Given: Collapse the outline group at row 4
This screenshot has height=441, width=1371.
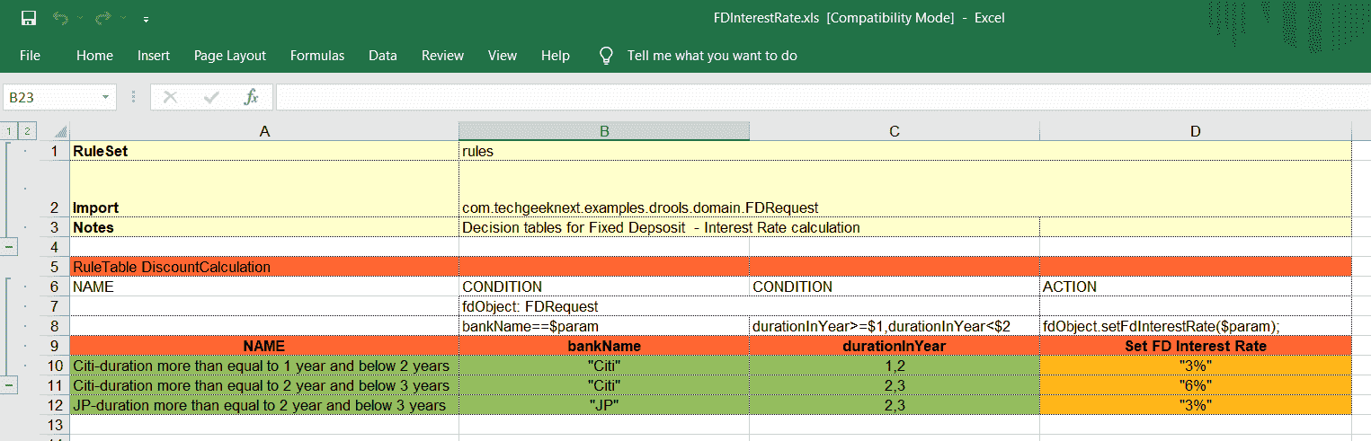Looking at the screenshot, I should click(x=8, y=246).
